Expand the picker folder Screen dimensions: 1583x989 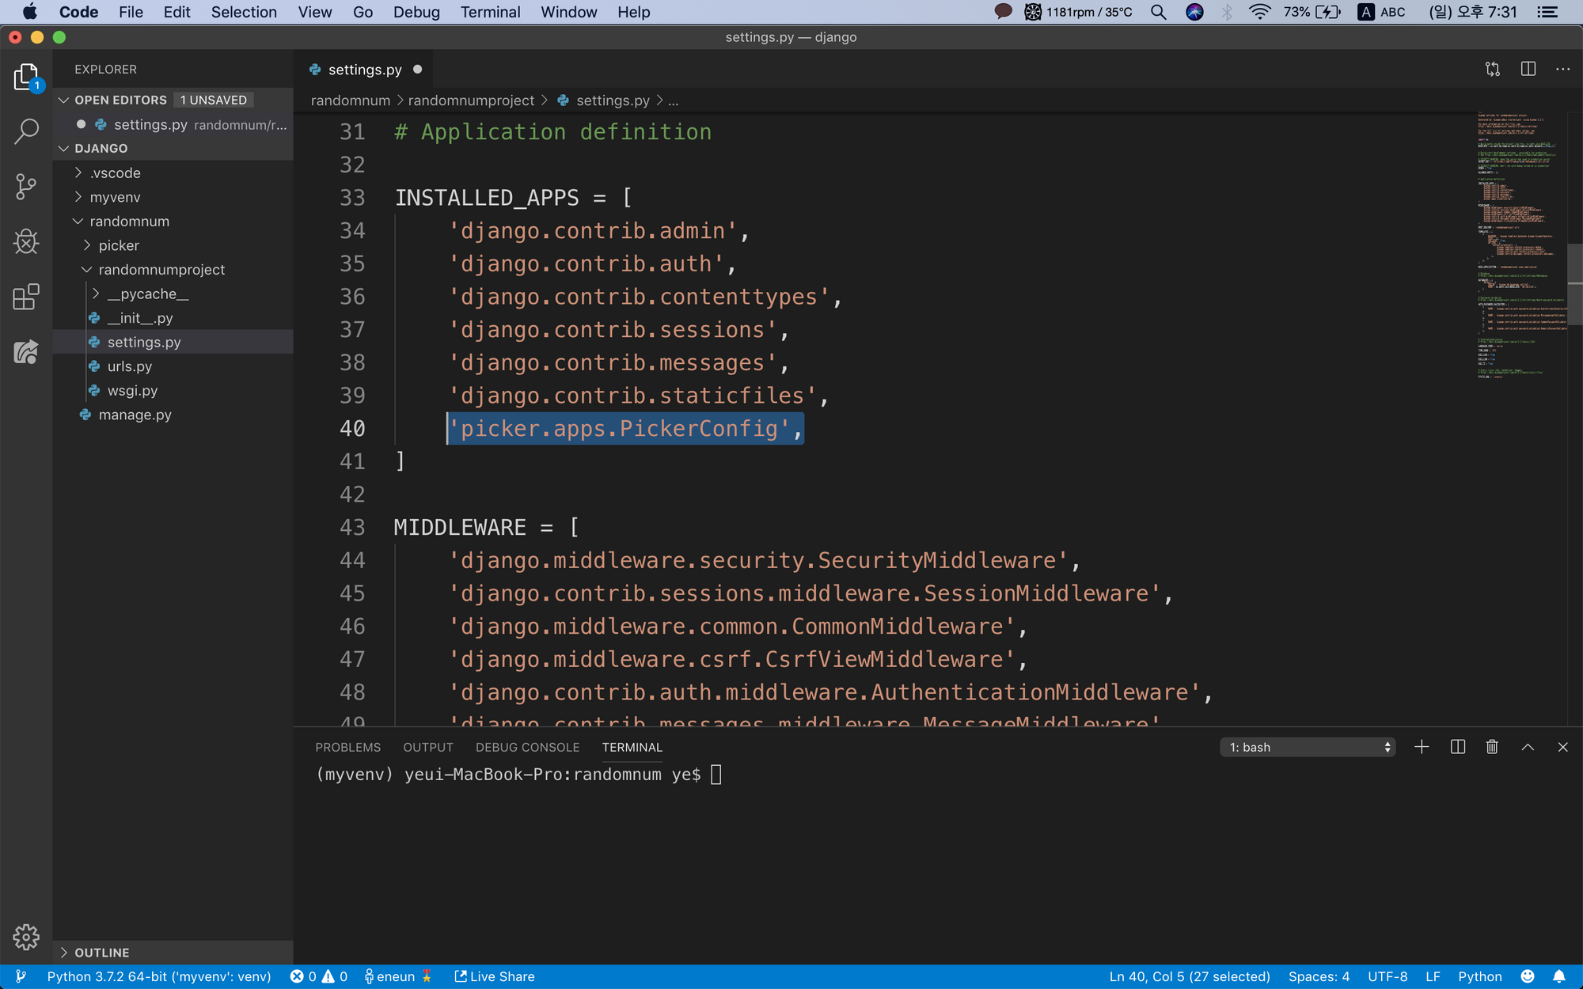pos(119,245)
